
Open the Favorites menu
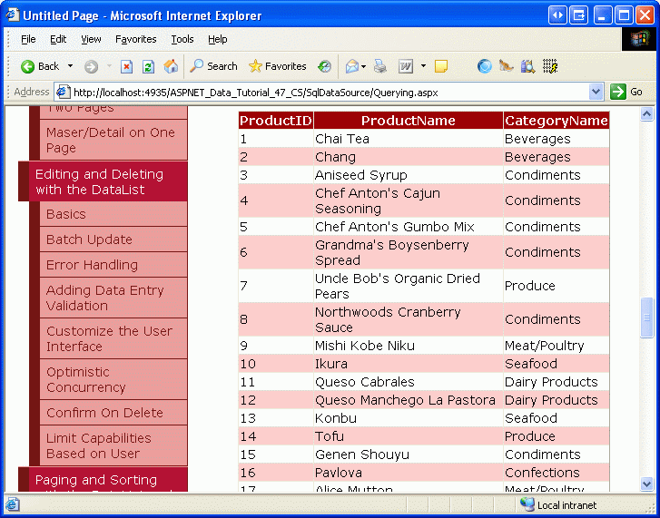pos(135,39)
